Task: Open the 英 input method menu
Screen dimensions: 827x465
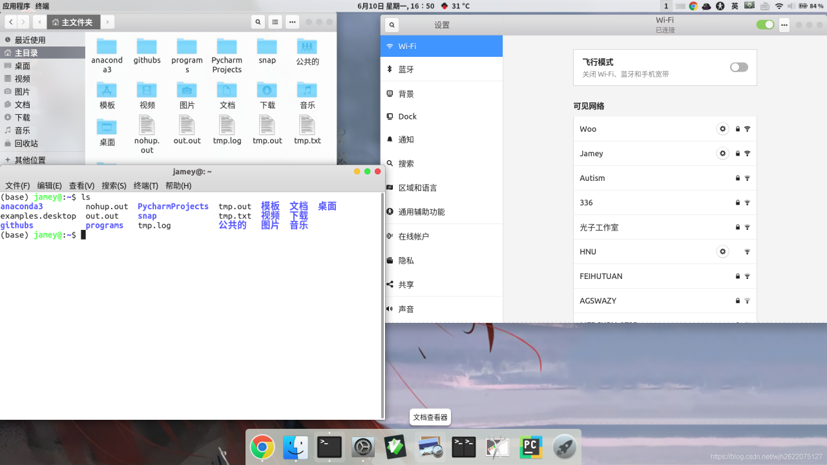Action: click(735, 6)
